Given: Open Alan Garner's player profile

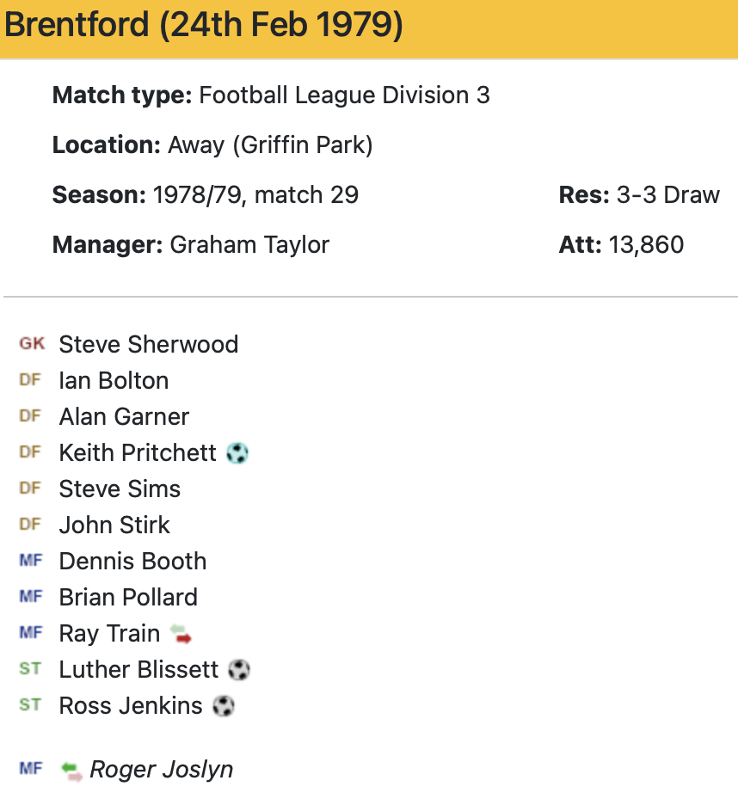Looking at the screenshot, I should [124, 417].
